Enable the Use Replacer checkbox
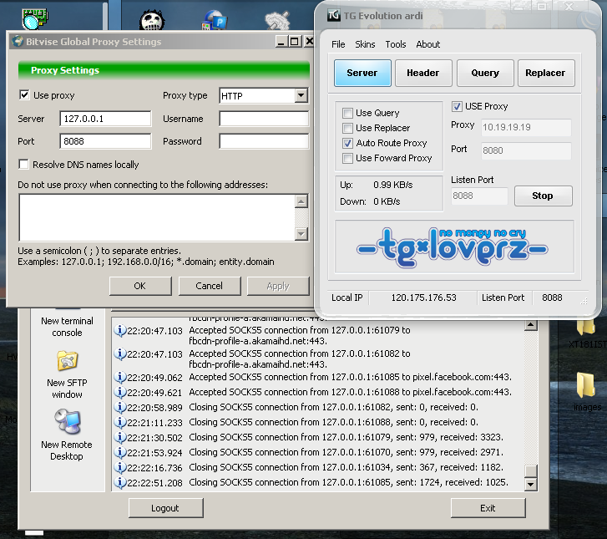Viewport: 607px width, 539px height. pyautogui.click(x=347, y=128)
